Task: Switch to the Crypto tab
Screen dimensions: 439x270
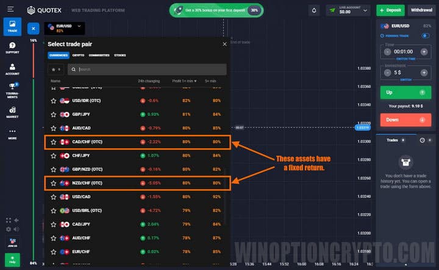Action: point(78,55)
